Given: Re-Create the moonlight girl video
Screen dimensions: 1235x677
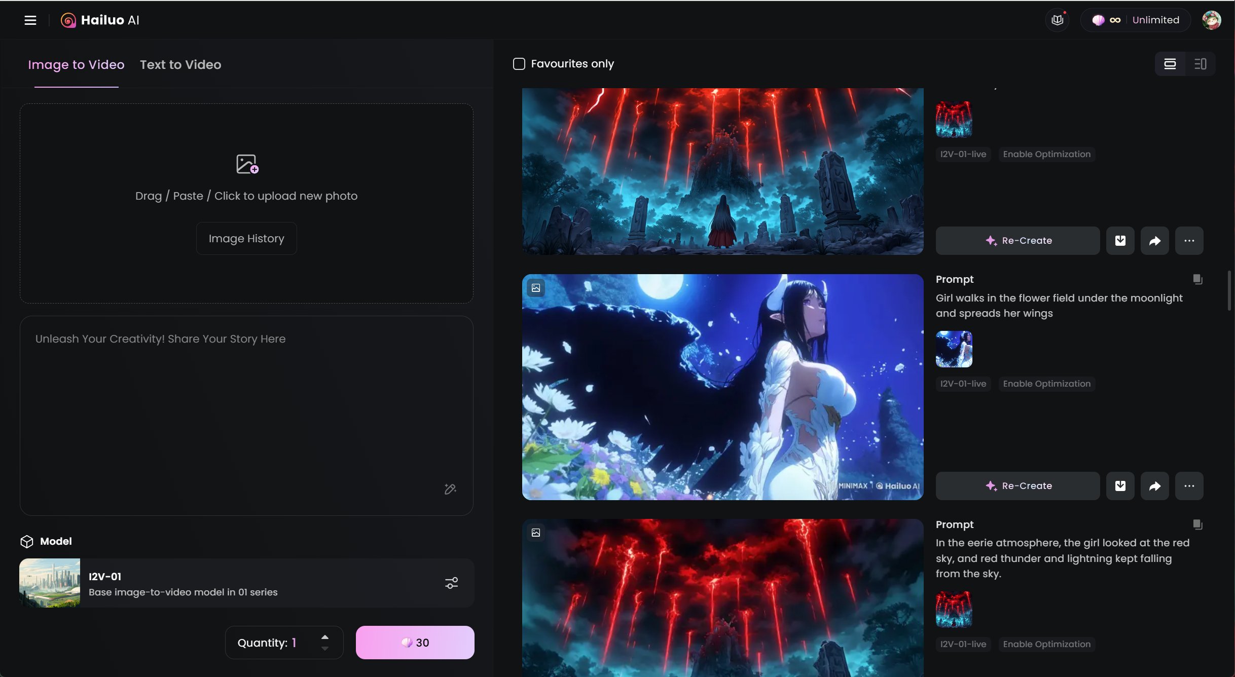Looking at the screenshot, I should pyautogui.click(x=1018, y=486).
